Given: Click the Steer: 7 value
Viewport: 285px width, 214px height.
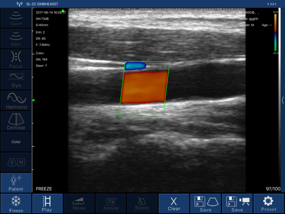Looking at the screenshot, I should (x=41, y=66).
